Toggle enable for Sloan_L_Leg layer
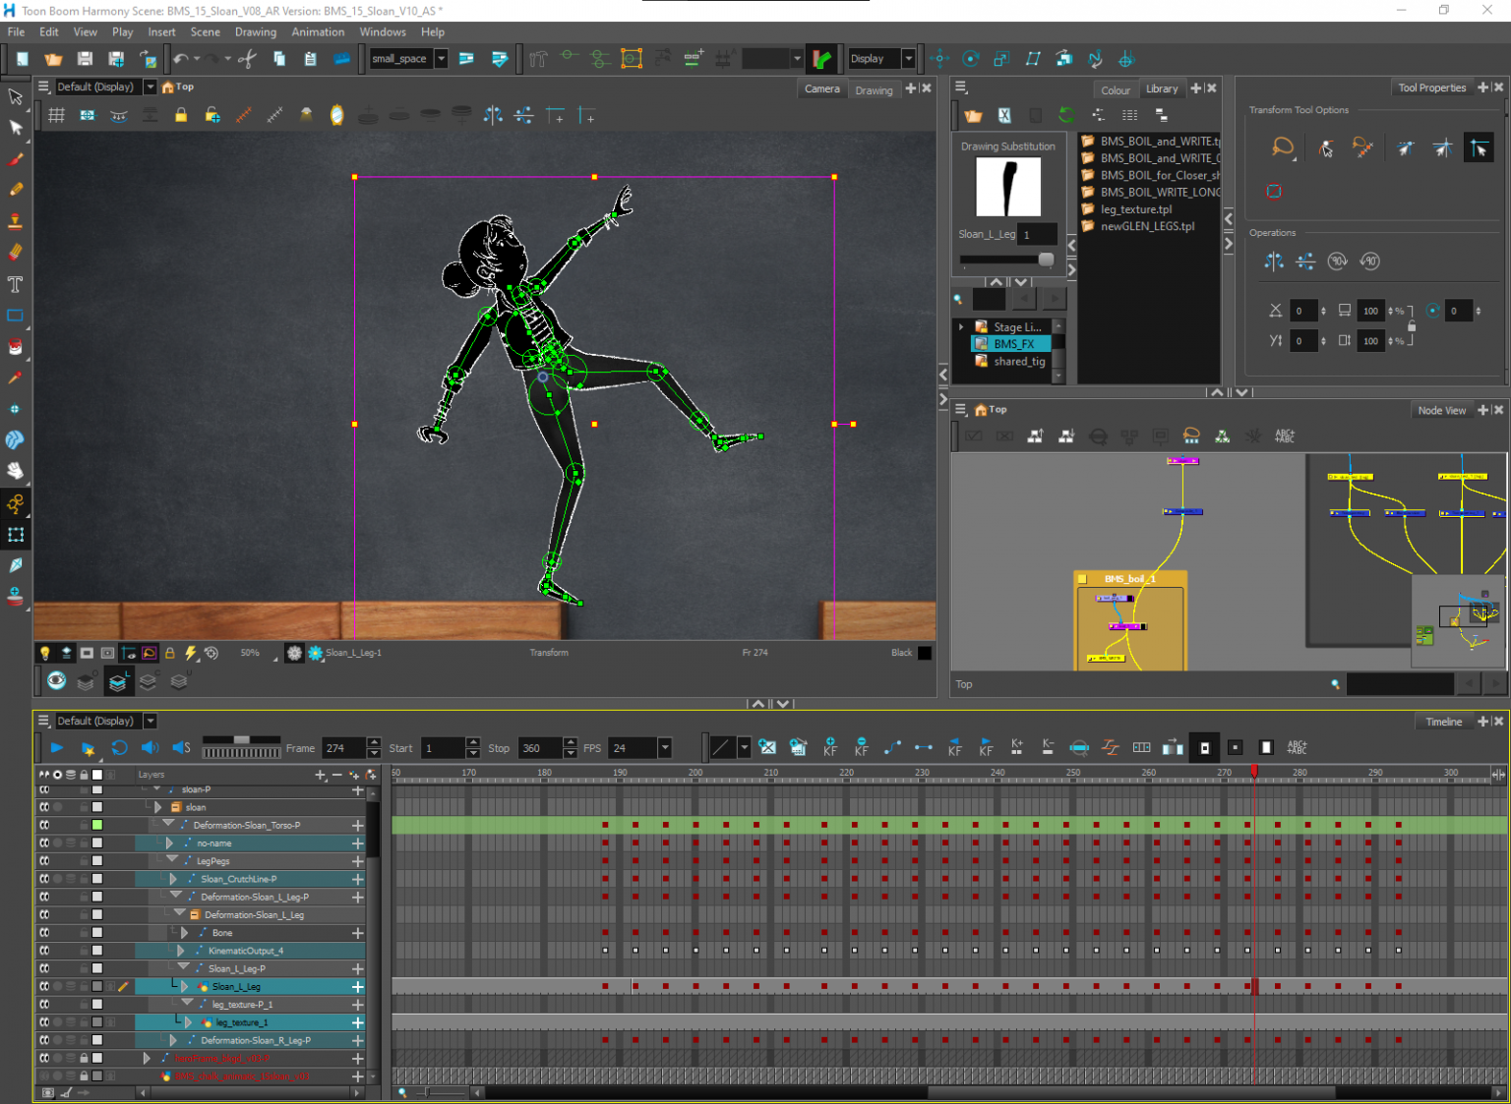The image size is (1511, 1104). (x=44, y=986)
